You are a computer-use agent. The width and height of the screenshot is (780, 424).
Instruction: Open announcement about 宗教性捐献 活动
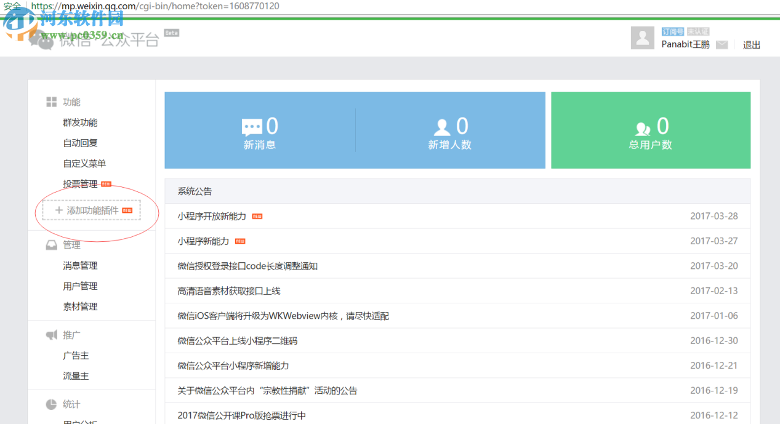pos(267,390)
